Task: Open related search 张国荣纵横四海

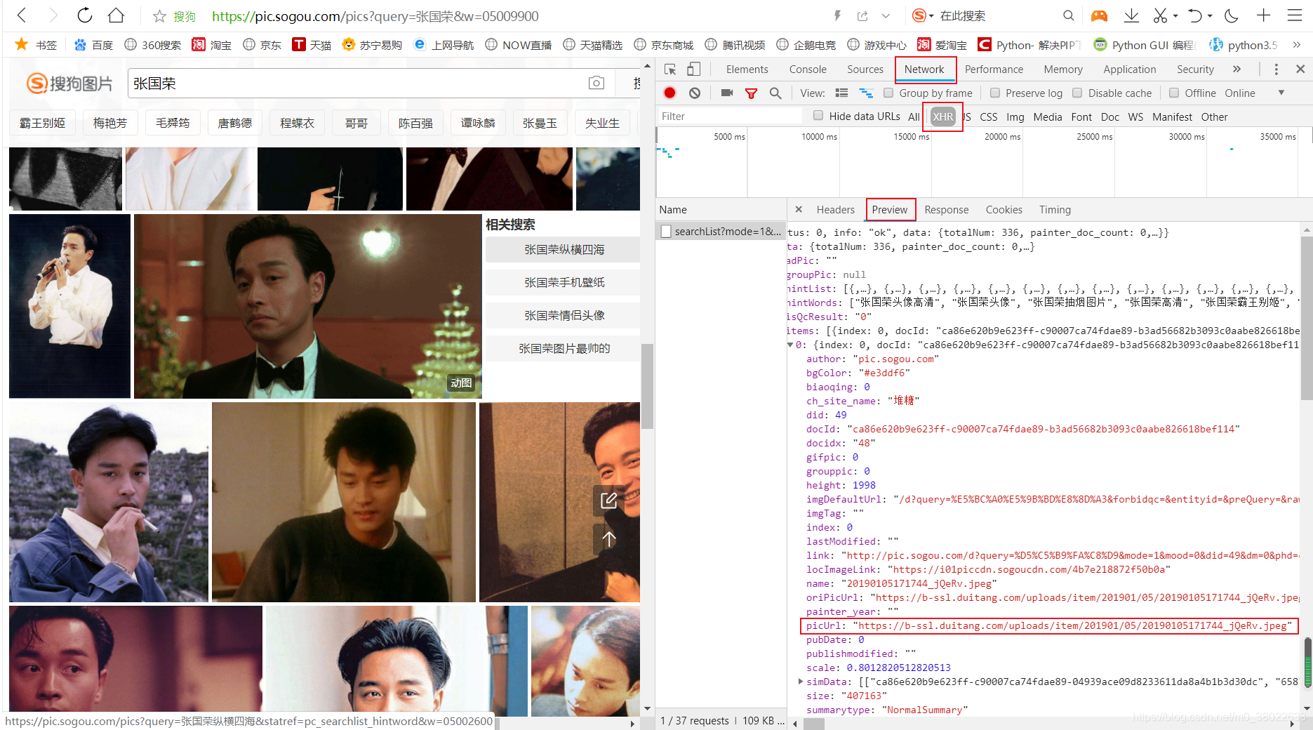Action: point(564,249)
